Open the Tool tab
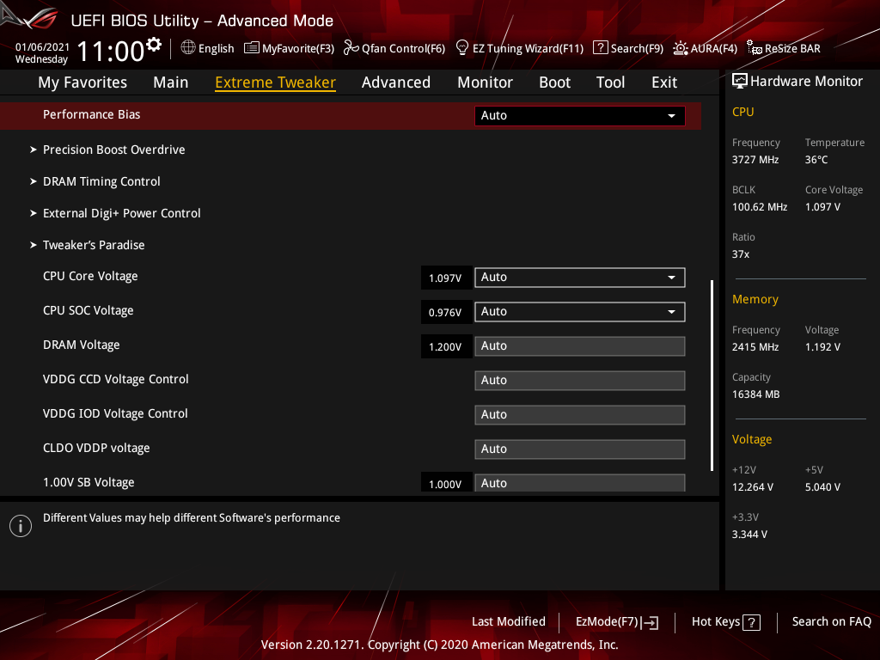The width and height of the screenshot is (880, 660). click(611, 82)
